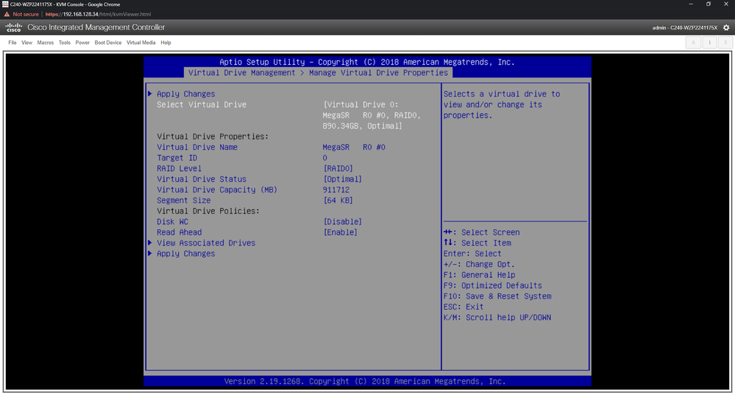Toggle the S Scroll Lock indicator button

click(725, 42)
